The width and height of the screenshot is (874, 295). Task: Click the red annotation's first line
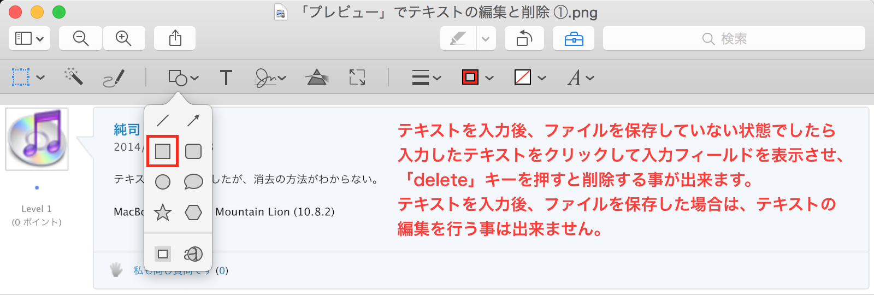617,131
